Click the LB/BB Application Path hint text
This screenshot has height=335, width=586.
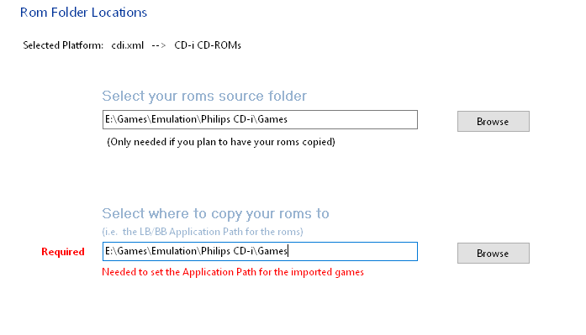[x=202, y=232]
